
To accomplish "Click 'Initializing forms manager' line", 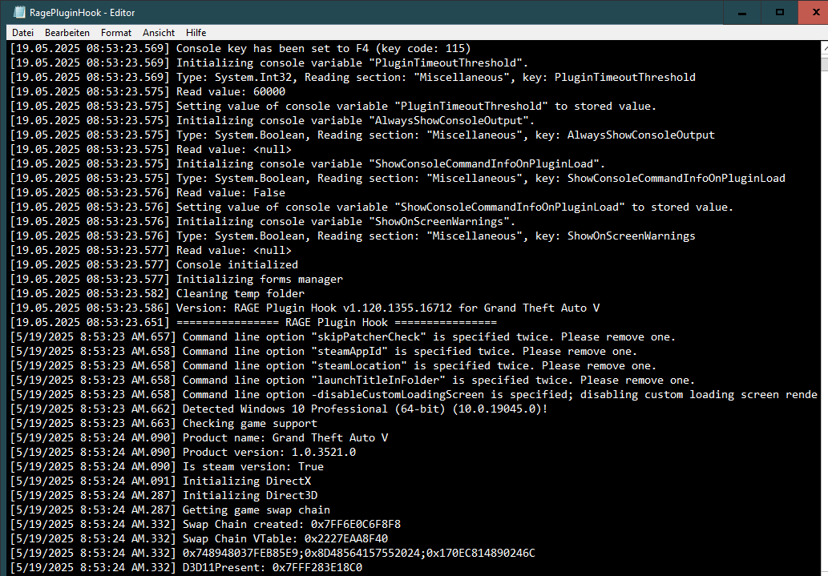I will point(176,280).
